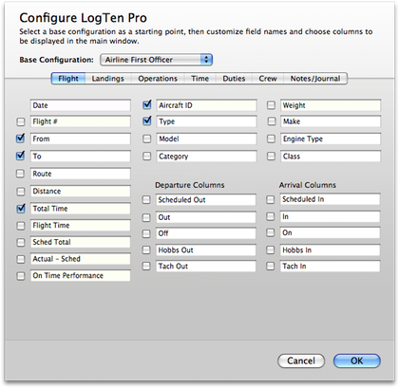Image resolution: width=399 pixels, height=388 pixels.
Task: Switch to the Flight tab
Action: click(x=68, y=79)
